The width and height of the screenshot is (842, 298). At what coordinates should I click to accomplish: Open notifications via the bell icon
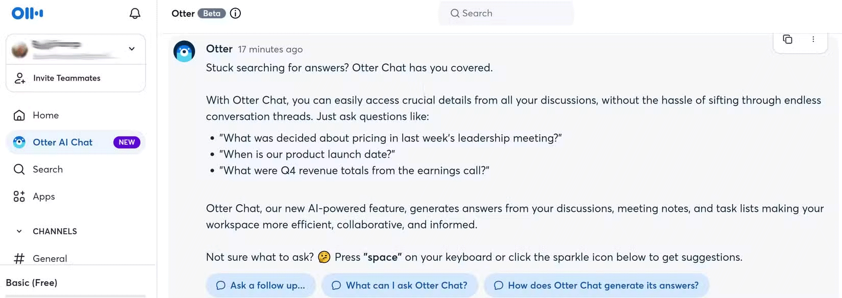pos(135,13)
